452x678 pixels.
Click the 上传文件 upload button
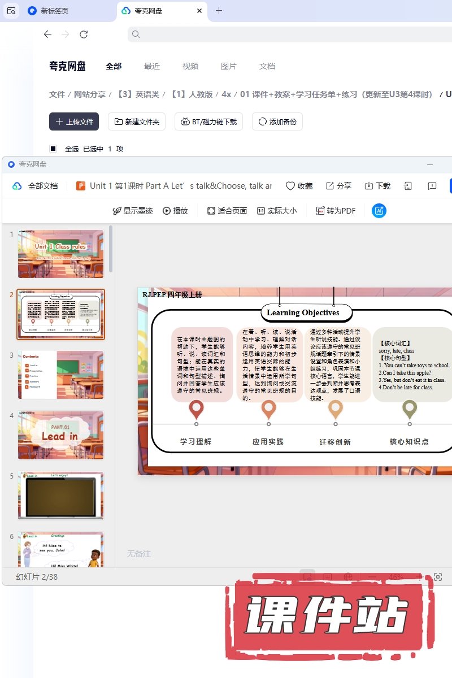[x=74, y=121]
